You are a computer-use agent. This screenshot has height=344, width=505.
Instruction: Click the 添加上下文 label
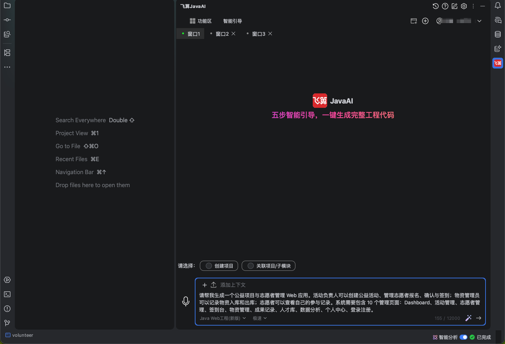pyautogui.click(x=233, y=285)
